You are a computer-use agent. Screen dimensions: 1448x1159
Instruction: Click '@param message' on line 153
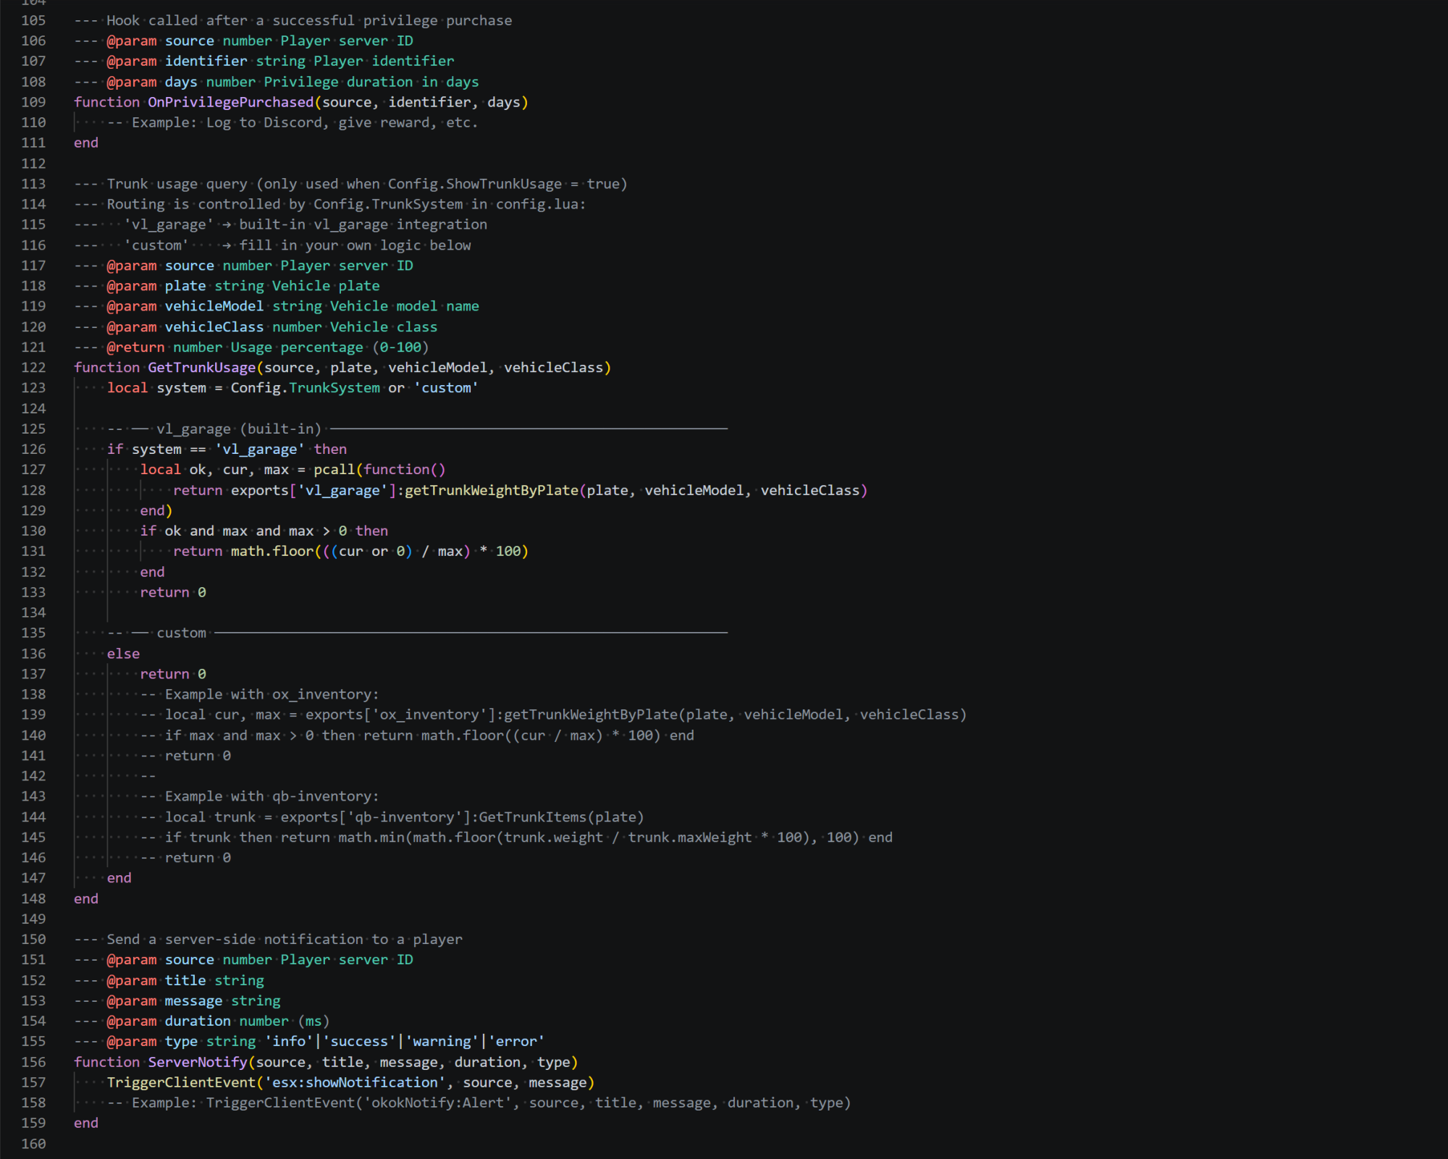[164, 1001]
